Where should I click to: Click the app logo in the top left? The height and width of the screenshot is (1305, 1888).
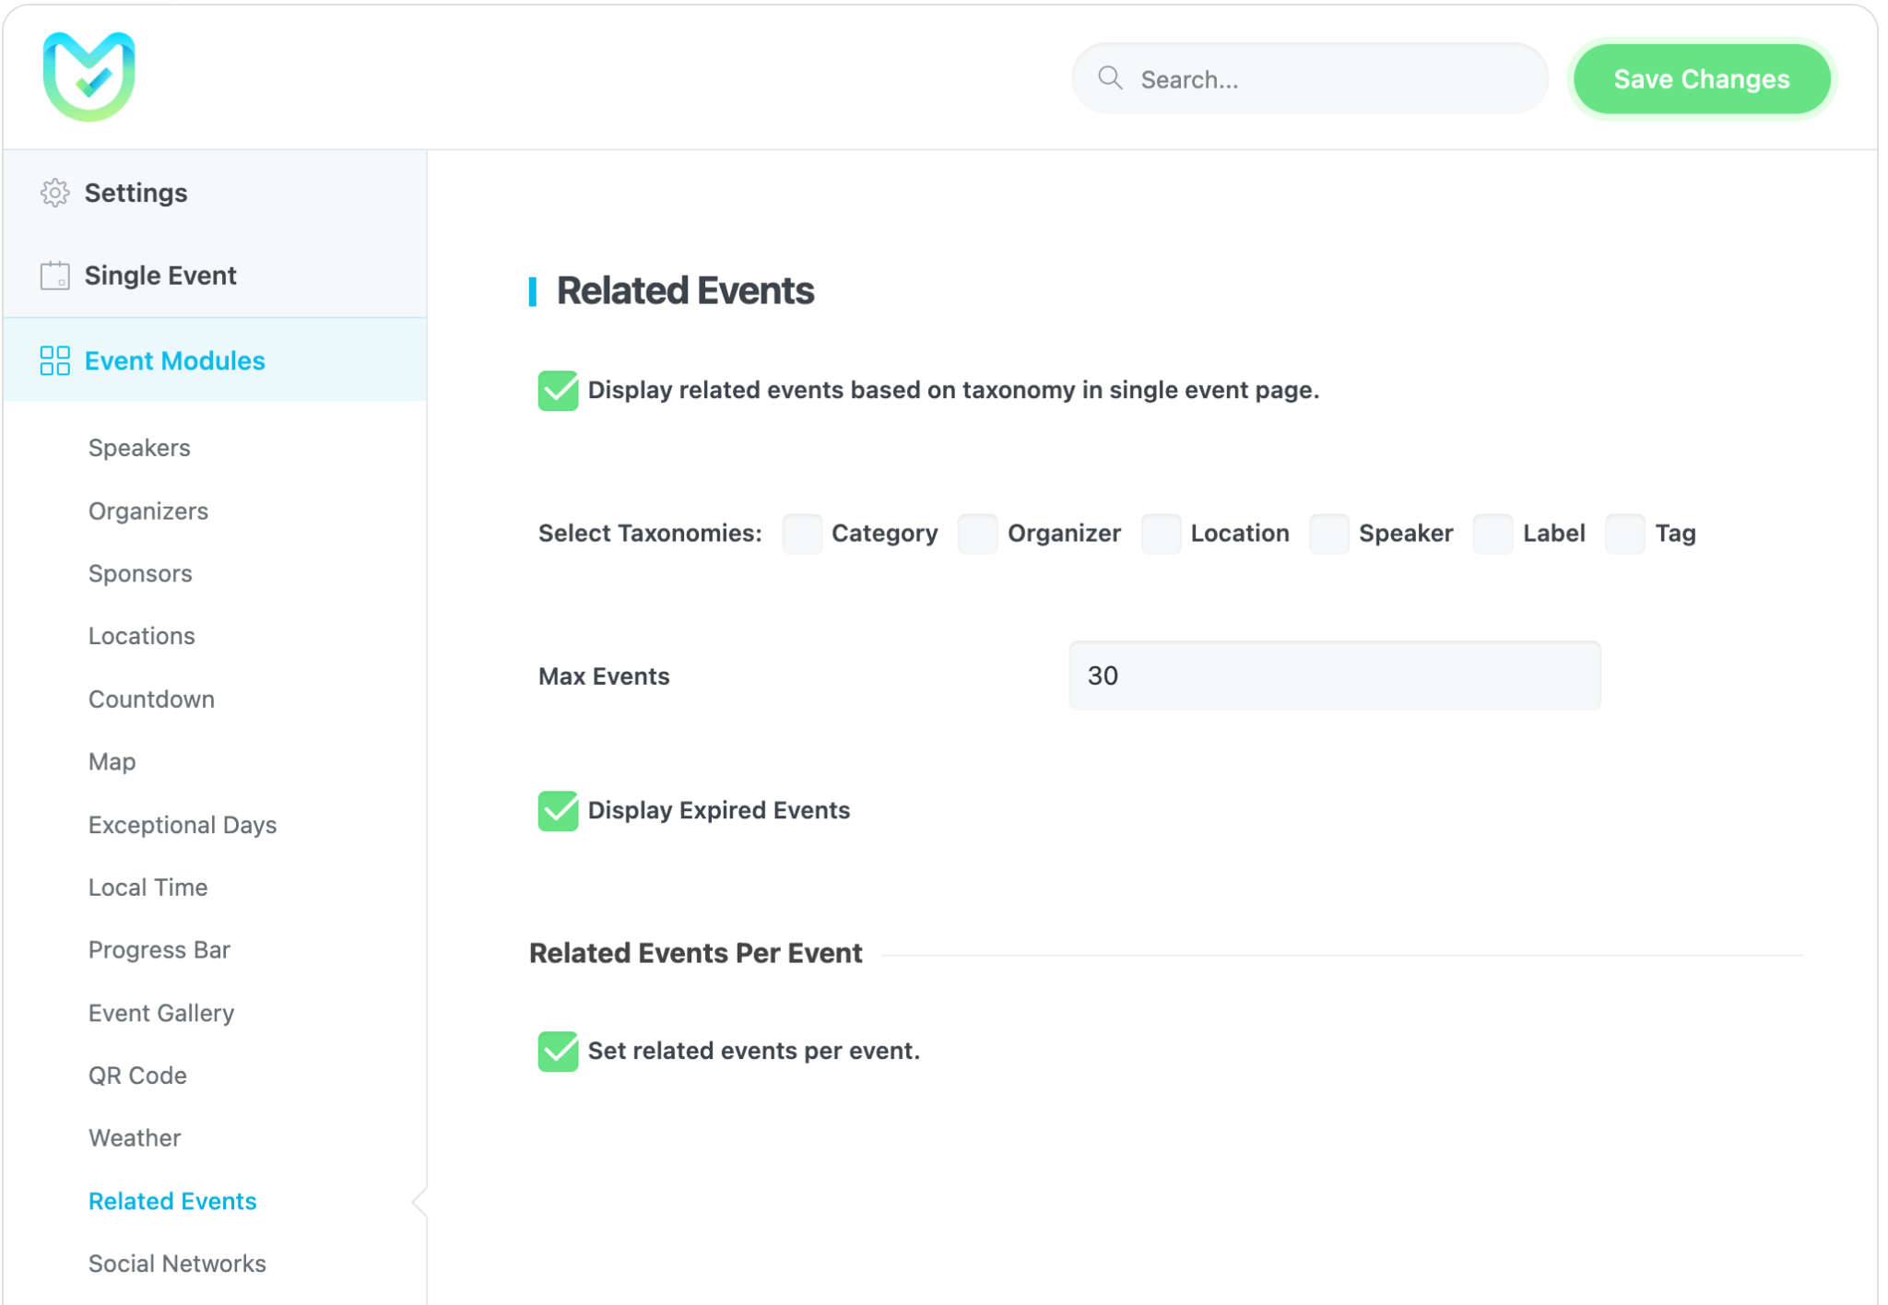[88, 76]
